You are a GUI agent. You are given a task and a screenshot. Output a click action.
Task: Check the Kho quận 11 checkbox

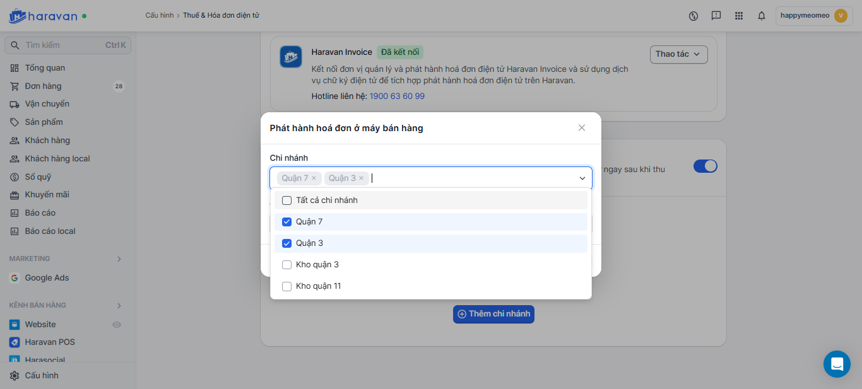286,286
